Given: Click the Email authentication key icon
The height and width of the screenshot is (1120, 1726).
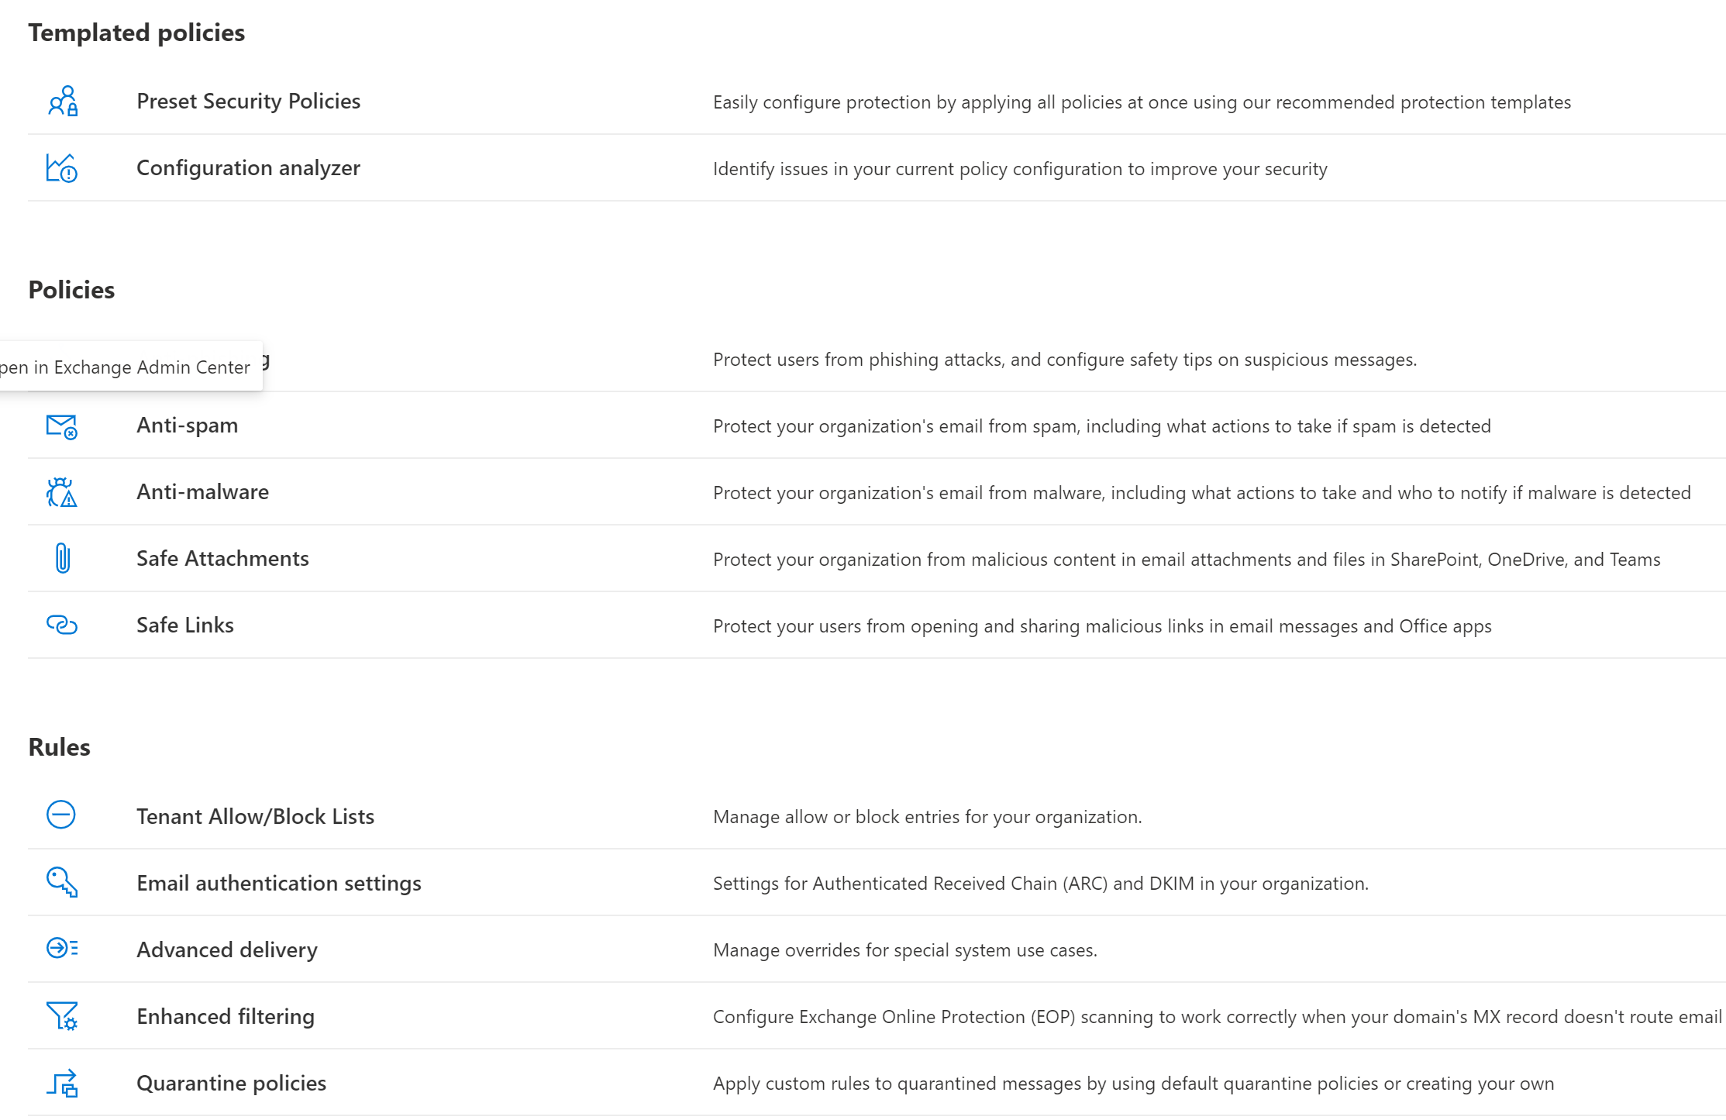Looking at the screenshot, I should click(62, 882).
